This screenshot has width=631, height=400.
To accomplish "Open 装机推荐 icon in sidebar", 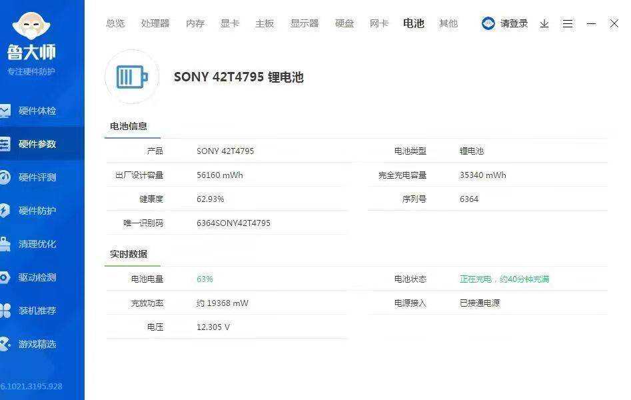I will tap(5, 311).
